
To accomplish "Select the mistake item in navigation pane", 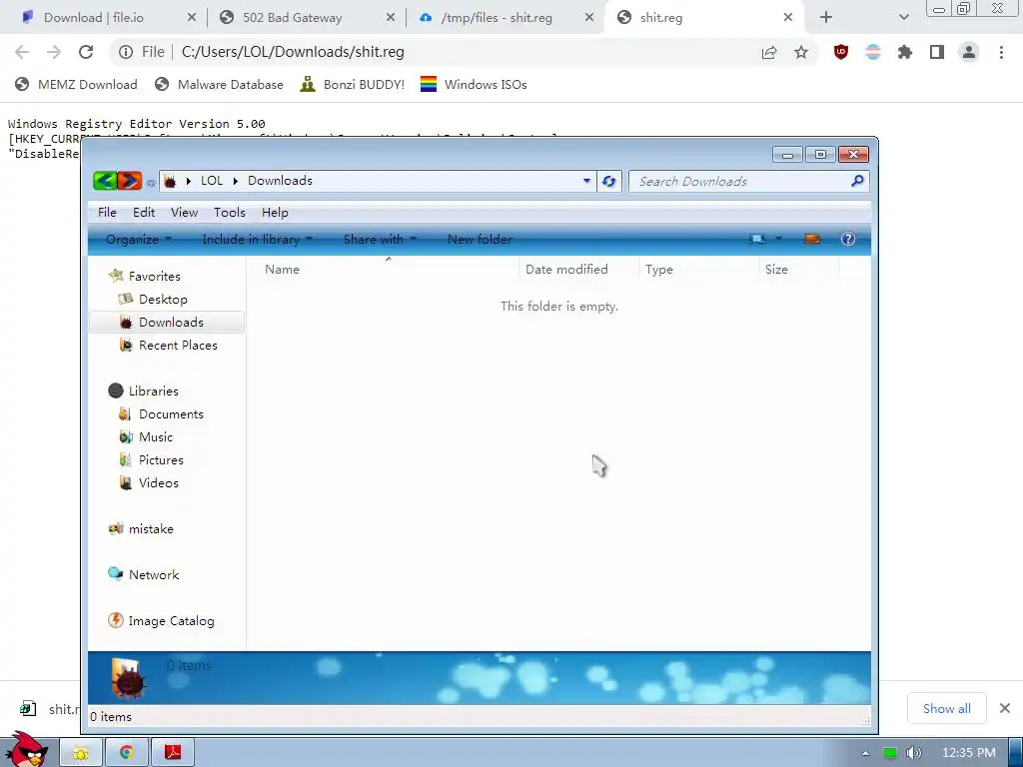I will click(151, 529).
